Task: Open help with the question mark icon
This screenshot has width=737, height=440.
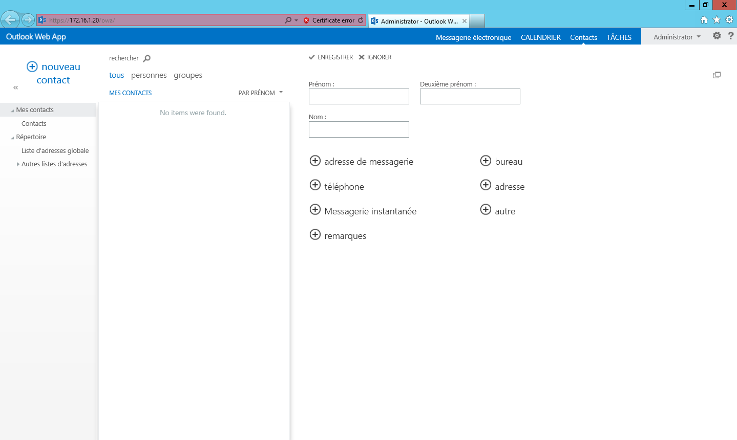Action: coord(730,36)
